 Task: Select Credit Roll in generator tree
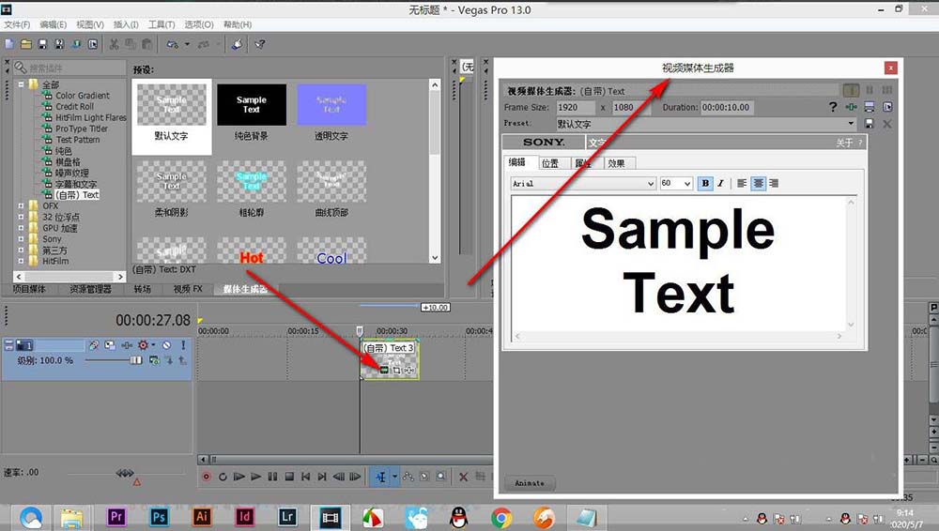(x=75, y=107)
